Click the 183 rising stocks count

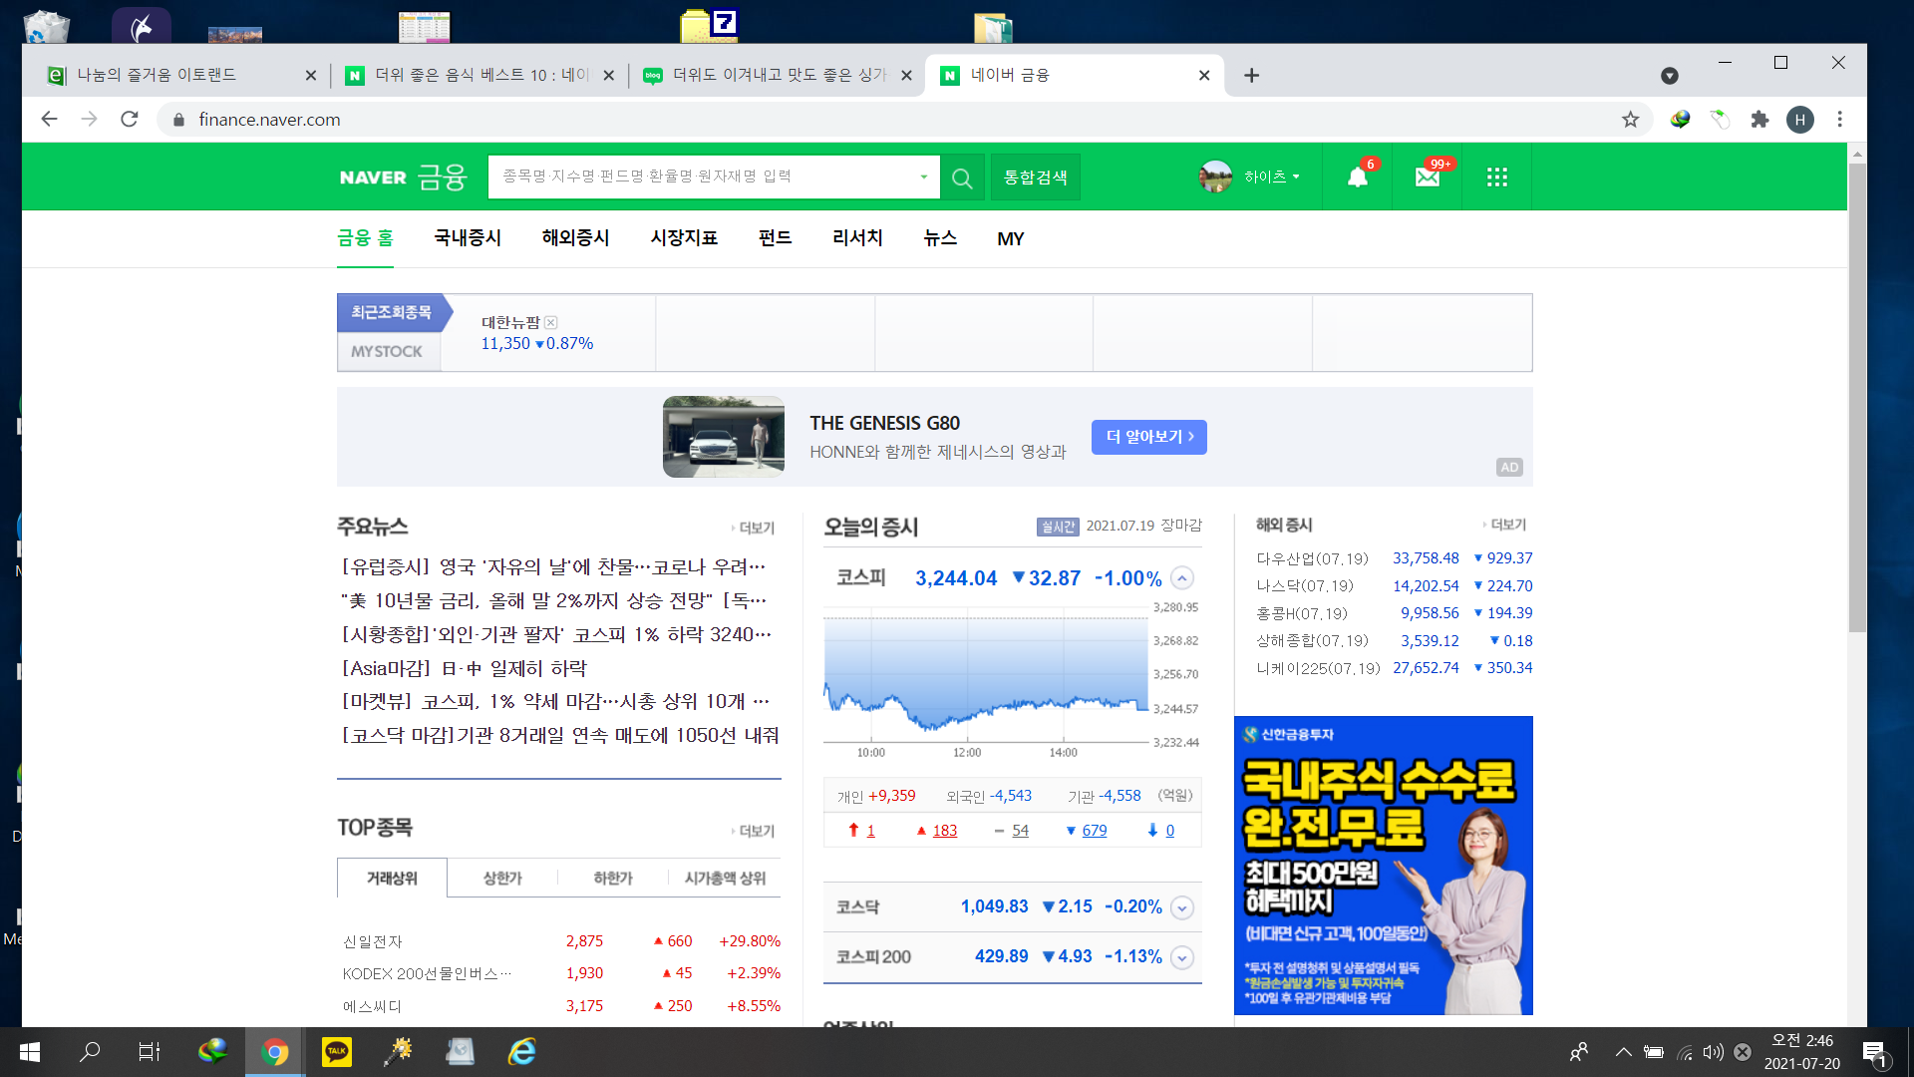pos(944,830)
